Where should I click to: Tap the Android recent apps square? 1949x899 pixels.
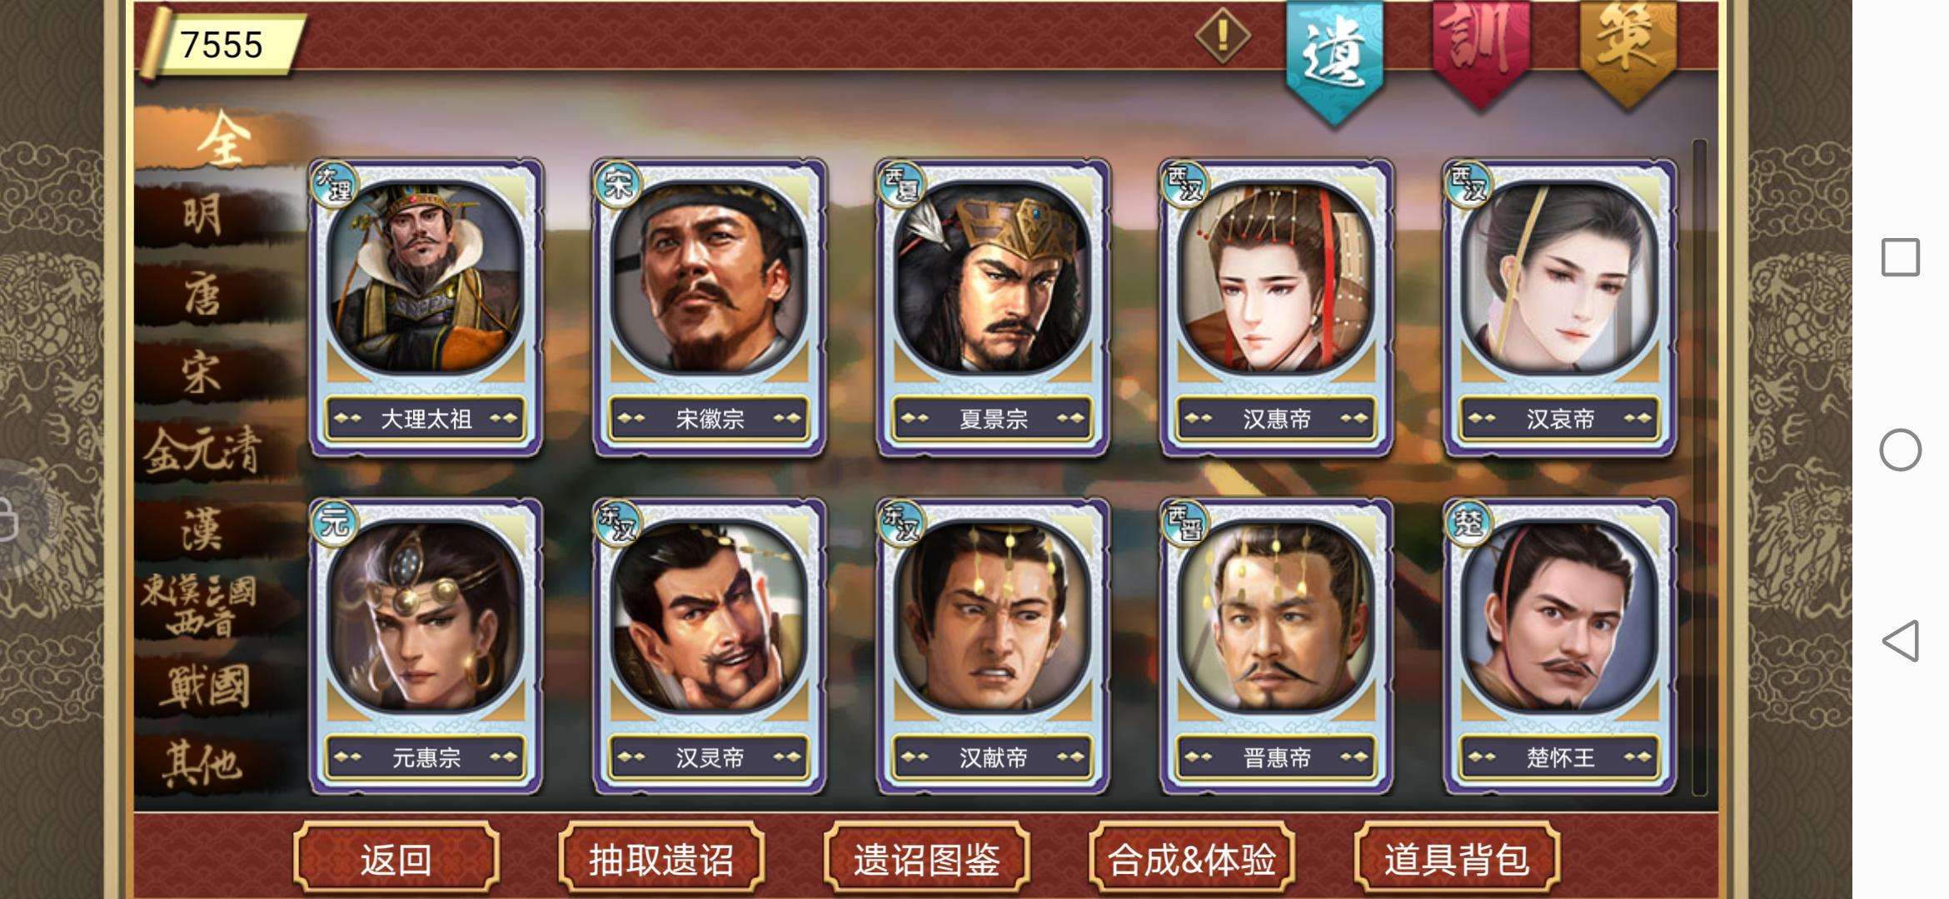(1901, 257)
